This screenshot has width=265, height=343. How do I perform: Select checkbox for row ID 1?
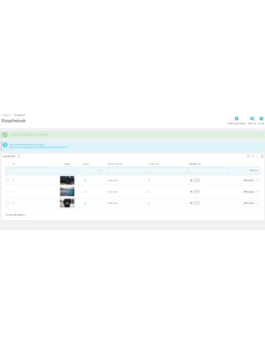8,191
